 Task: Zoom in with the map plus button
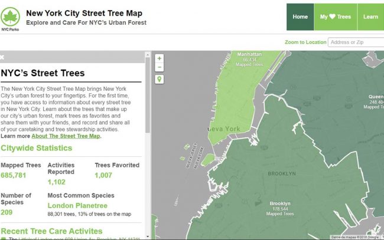tap(160, 58)
